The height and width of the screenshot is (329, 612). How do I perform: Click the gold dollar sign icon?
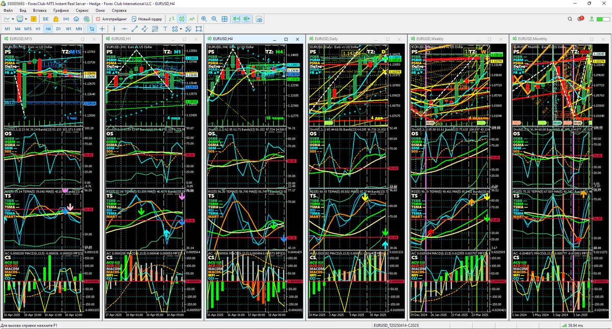[34, 19]
